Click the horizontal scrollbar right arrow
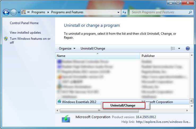 187,110
